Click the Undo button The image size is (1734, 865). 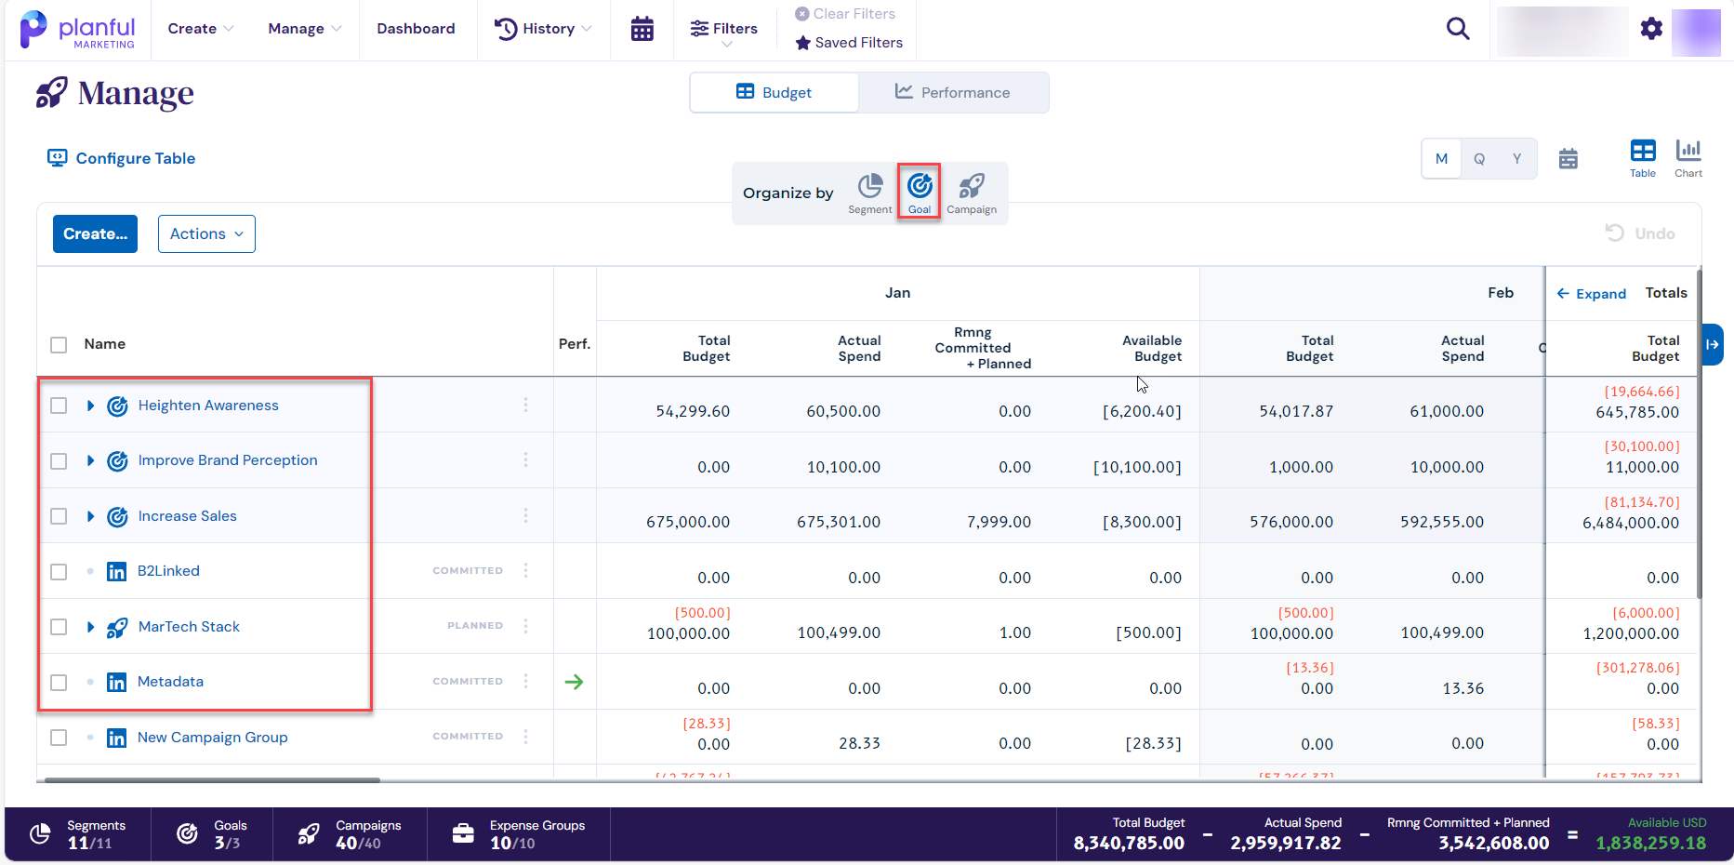click(x=1640, y=233)
